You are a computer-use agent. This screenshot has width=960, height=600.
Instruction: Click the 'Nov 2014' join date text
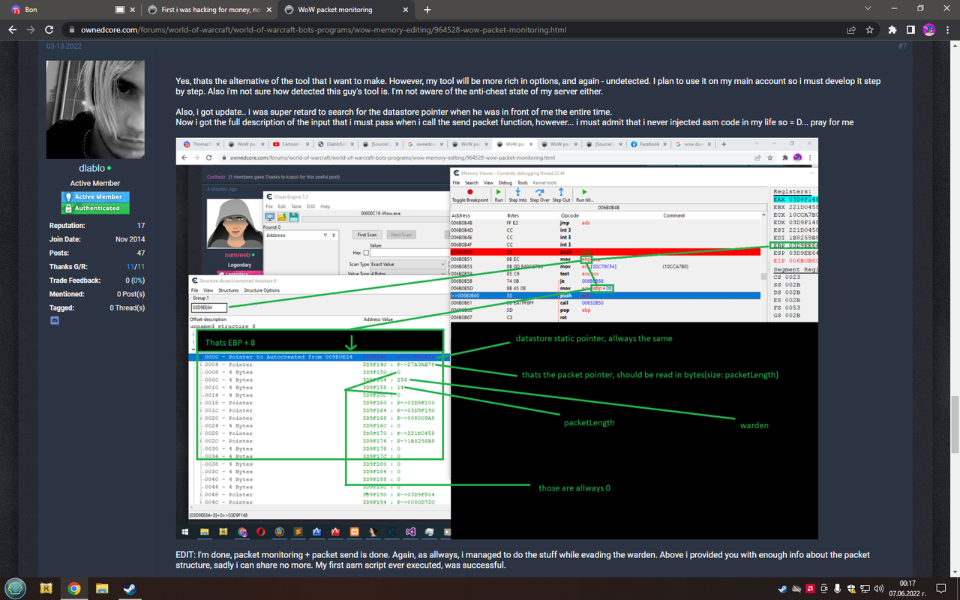(x=130, y=238)
